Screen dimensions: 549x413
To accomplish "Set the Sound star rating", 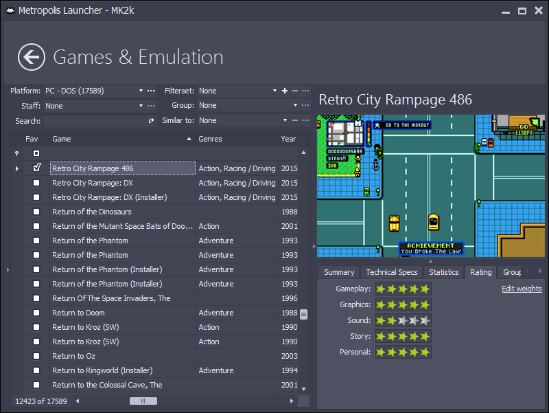I will click(x=403, y=320).
